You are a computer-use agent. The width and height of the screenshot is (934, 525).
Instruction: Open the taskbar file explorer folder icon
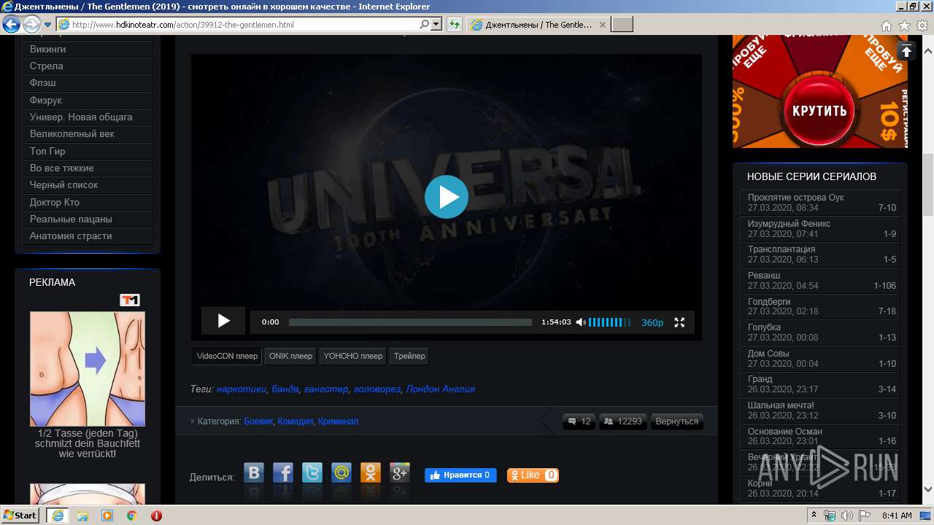click(82, 516)
